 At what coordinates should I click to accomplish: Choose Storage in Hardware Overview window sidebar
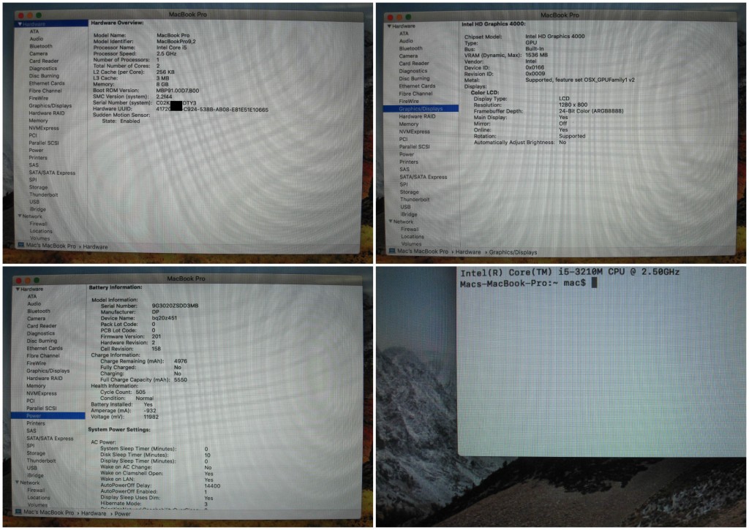(x=38, y=187)
